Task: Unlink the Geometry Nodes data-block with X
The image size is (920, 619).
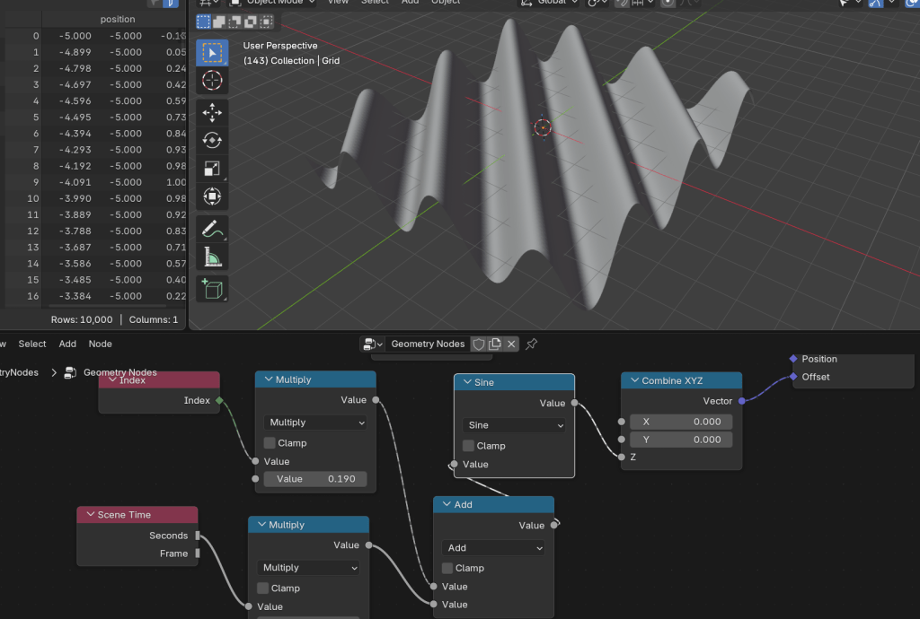Action: pos(511,344)
